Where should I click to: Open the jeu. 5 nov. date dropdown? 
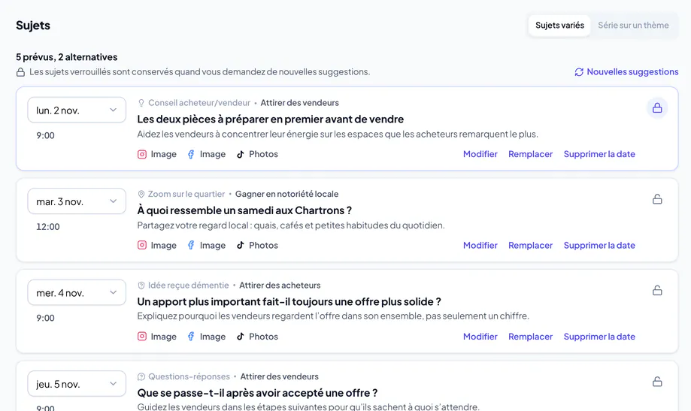(77, 384)
